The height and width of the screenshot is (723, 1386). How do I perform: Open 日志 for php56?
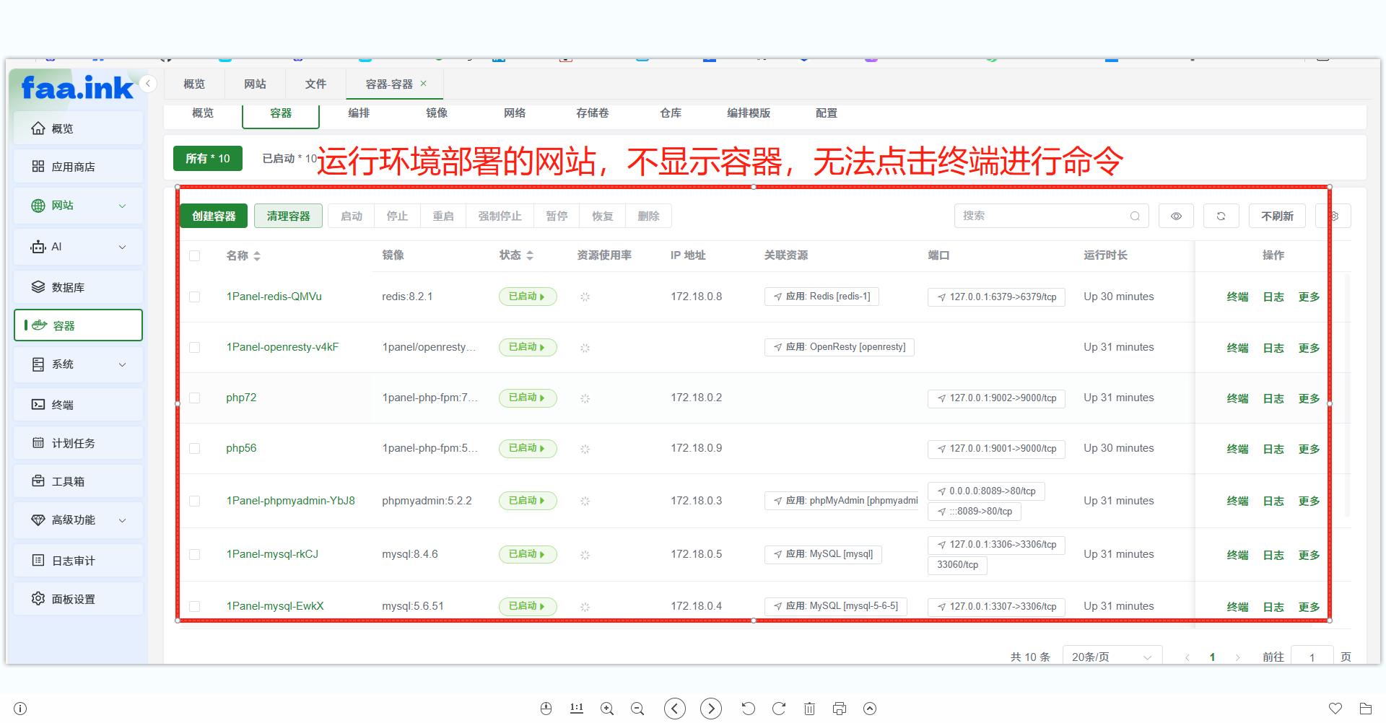tap(1273, 448)
